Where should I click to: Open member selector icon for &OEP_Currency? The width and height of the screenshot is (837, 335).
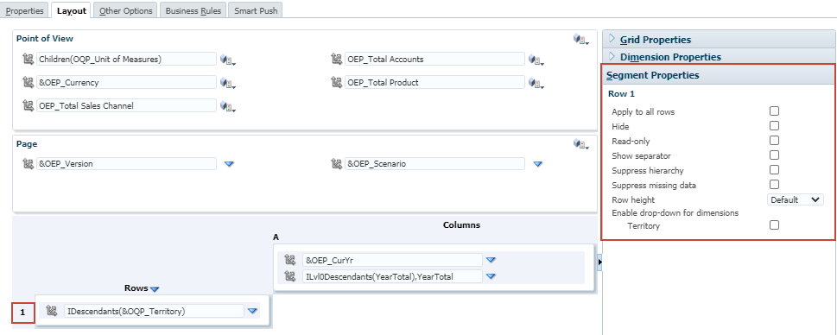[x=28, y=82]
